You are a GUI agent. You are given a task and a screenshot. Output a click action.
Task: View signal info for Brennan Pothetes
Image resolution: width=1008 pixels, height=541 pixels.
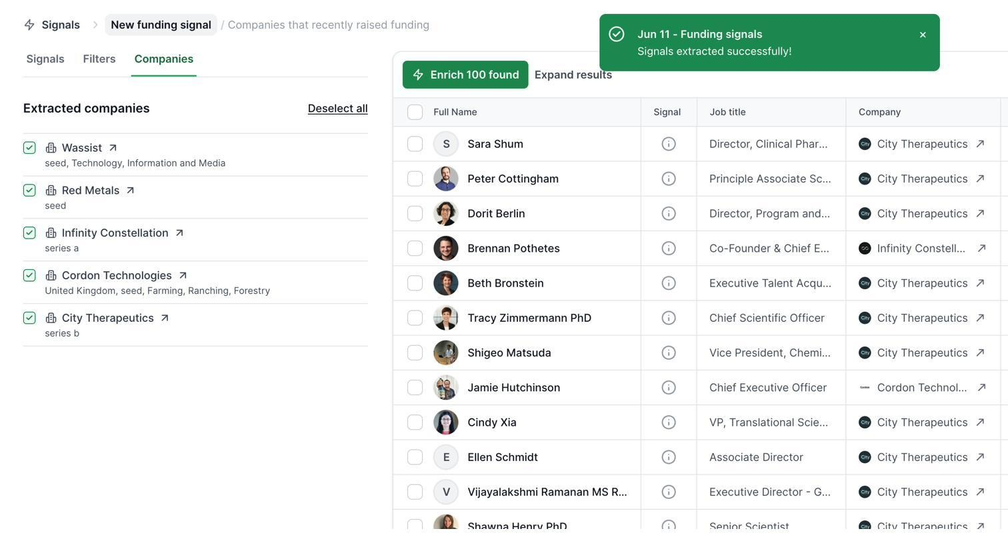668,249
